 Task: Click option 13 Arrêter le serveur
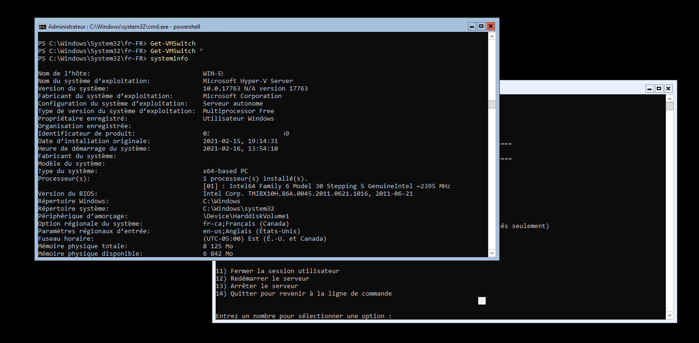click(x=257, y=286)
